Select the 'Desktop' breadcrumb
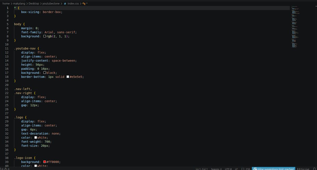 point(34,3)
